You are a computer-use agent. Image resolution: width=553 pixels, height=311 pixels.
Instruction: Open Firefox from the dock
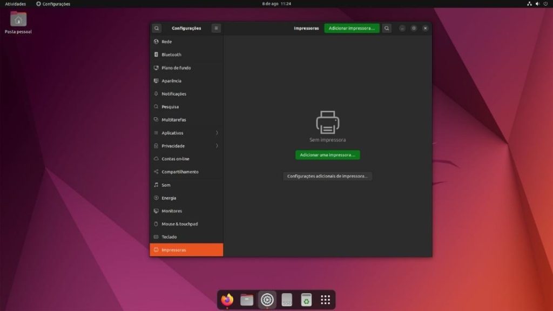coord(227,300)
